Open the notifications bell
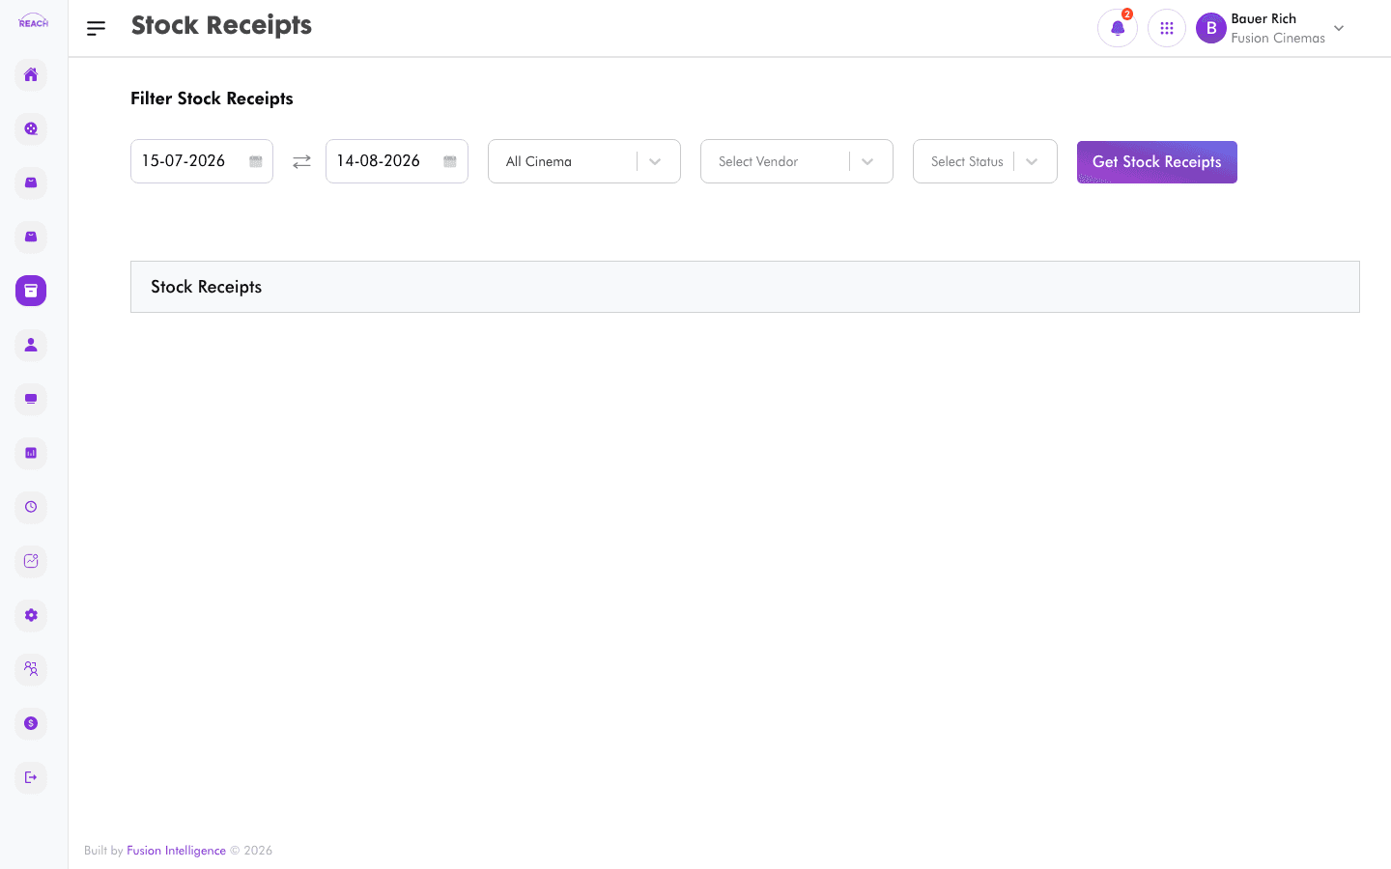This screenshot has height=869, width=1391. point(1118,28)
